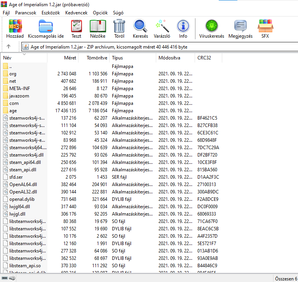This screenshot has height=282, width=298.
Task: Click the Hozzáad toolbar icon
Action: coord(15,26)
